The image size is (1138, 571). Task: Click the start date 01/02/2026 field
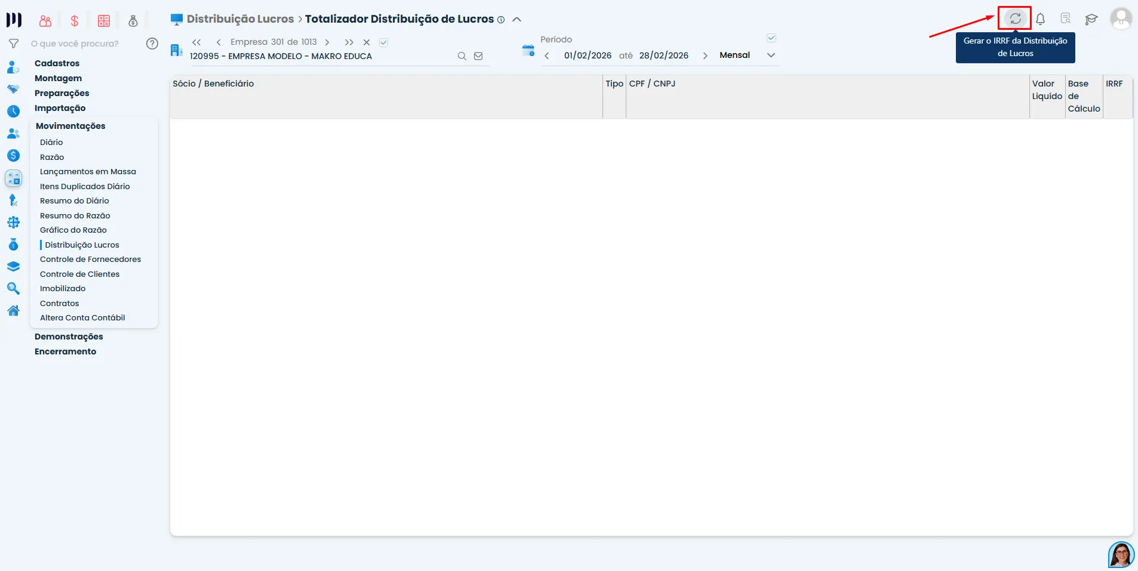point(588,55)
